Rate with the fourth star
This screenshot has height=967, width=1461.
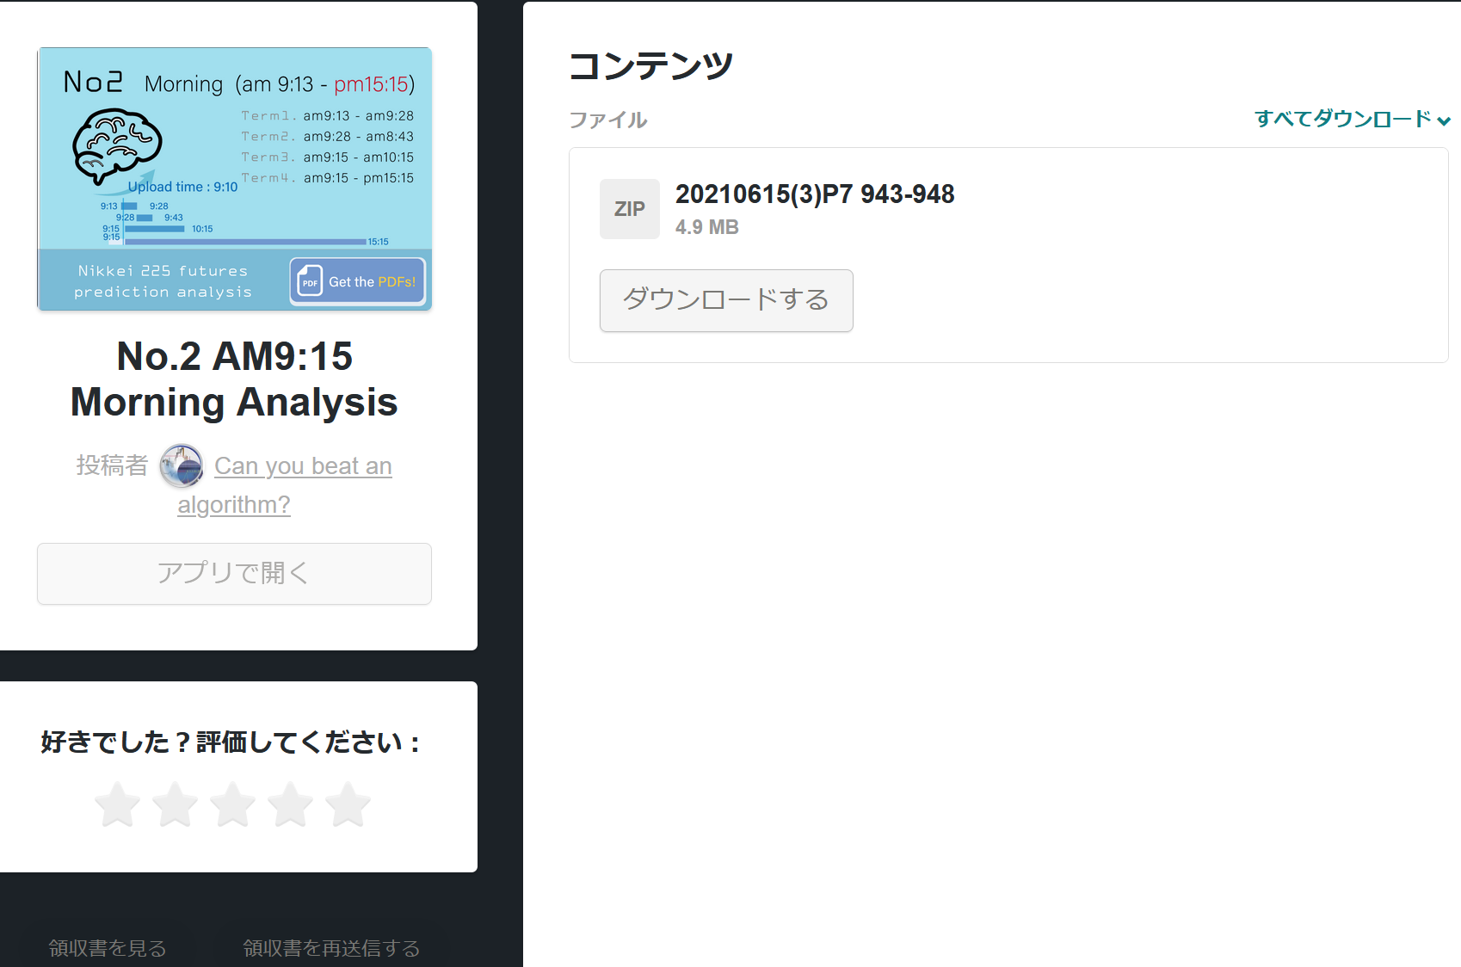[291, 805]
